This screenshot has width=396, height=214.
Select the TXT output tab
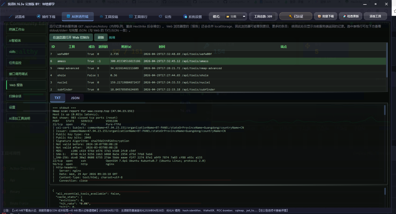click(x=58, y=98)
